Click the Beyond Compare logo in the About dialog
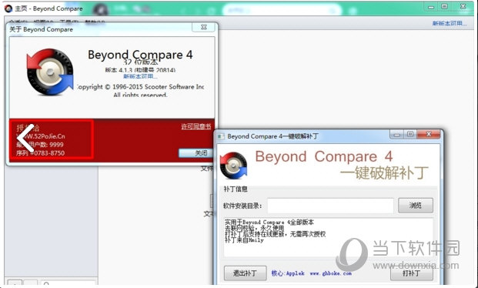The image size is (478, 288). (x=50, y=72)
